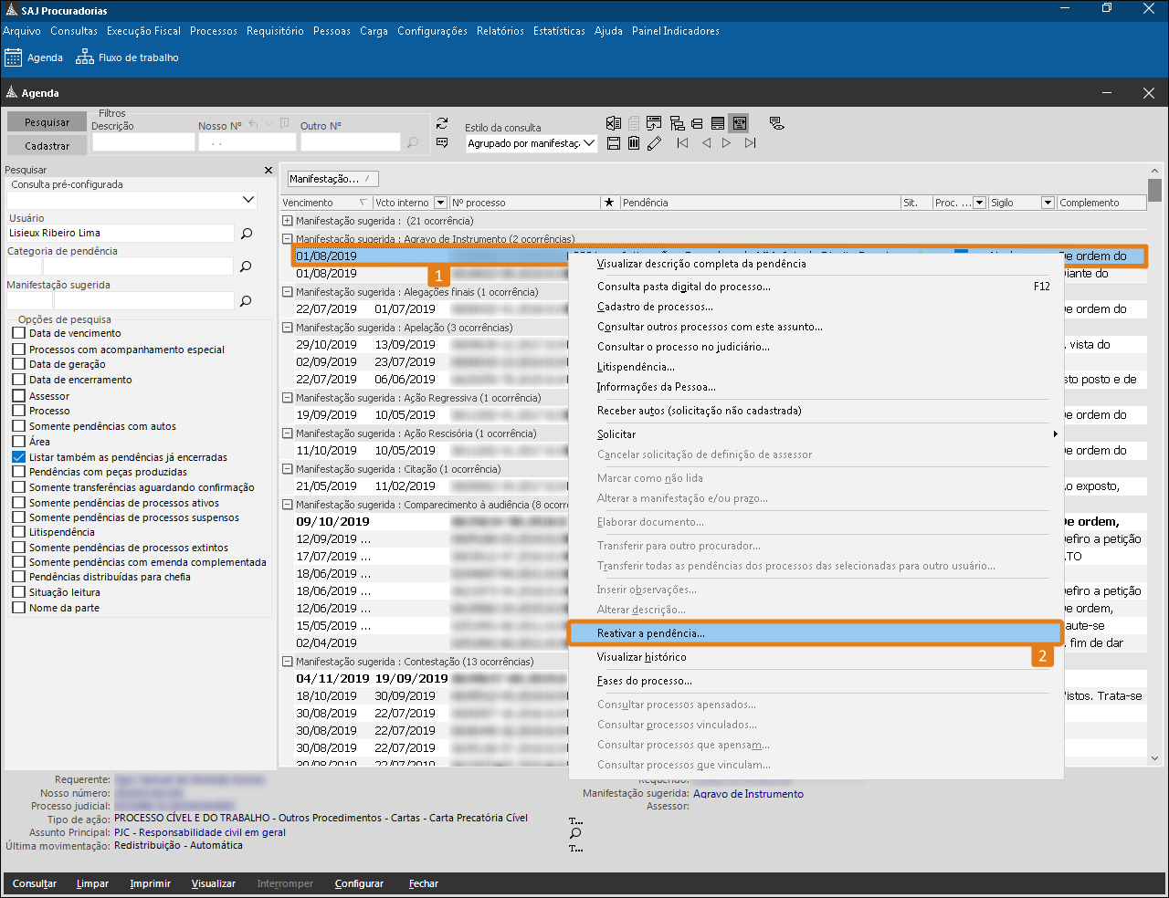Toggle Somente pendências com autos
The image size is (1169, 898).
click(19, 426)
